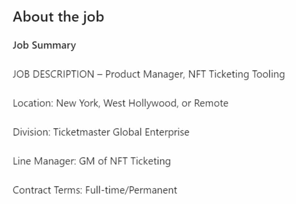The height and width of the screenshot is (204, 296).
Task: Click the "West Hollywood" location text
Action: pos(140,103)
